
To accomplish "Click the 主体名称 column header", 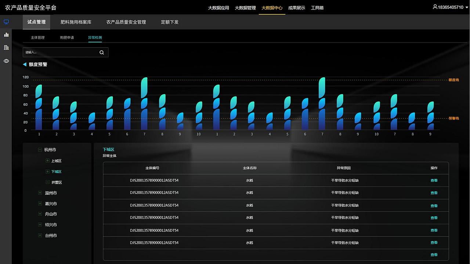I will [x=250, y=168].
